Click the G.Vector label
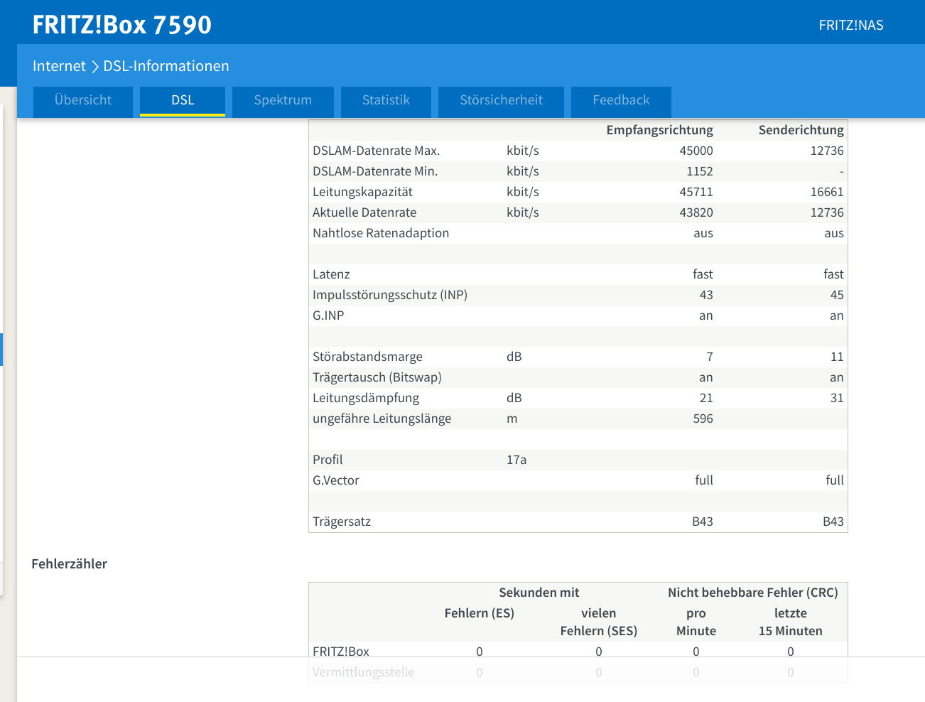This screenshot has width=925, height=702. click(x=336, y=480)
